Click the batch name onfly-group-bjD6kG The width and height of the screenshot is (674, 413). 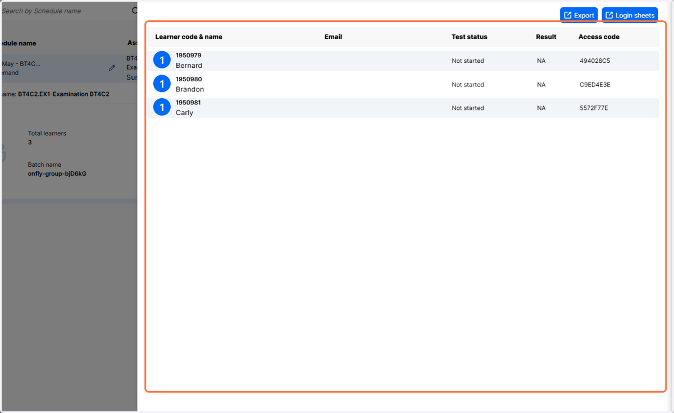click(x=57, y=174)
